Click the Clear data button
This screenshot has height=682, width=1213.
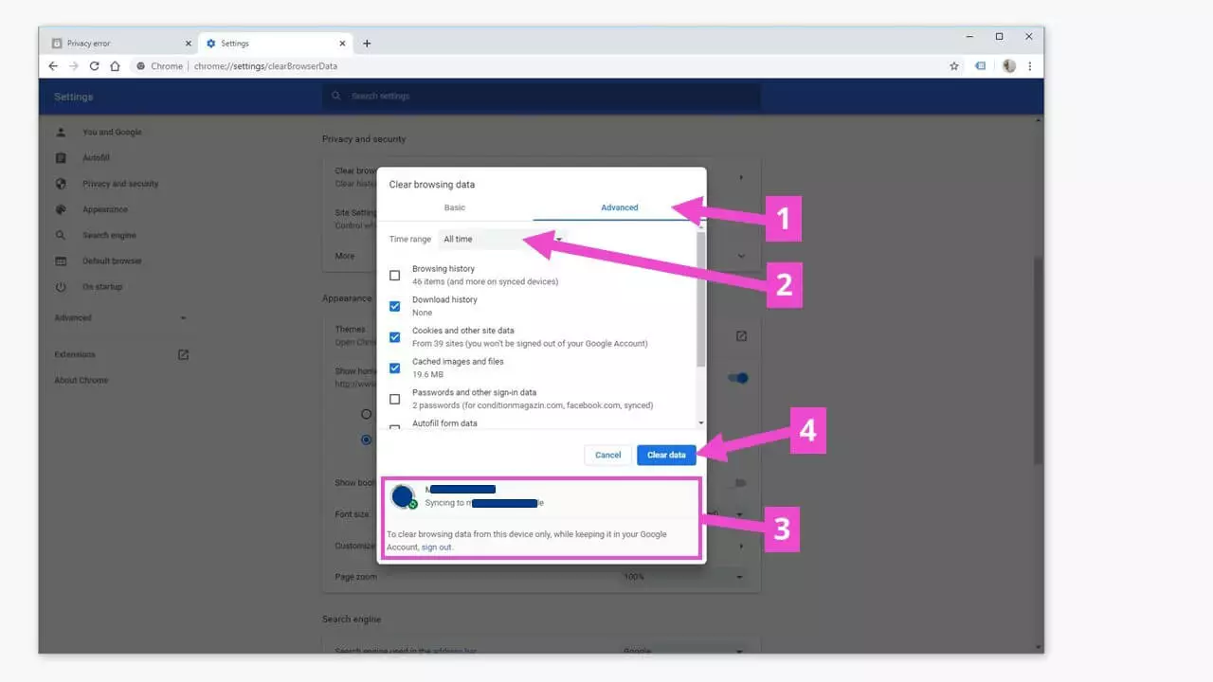click(x=666, y=456)
